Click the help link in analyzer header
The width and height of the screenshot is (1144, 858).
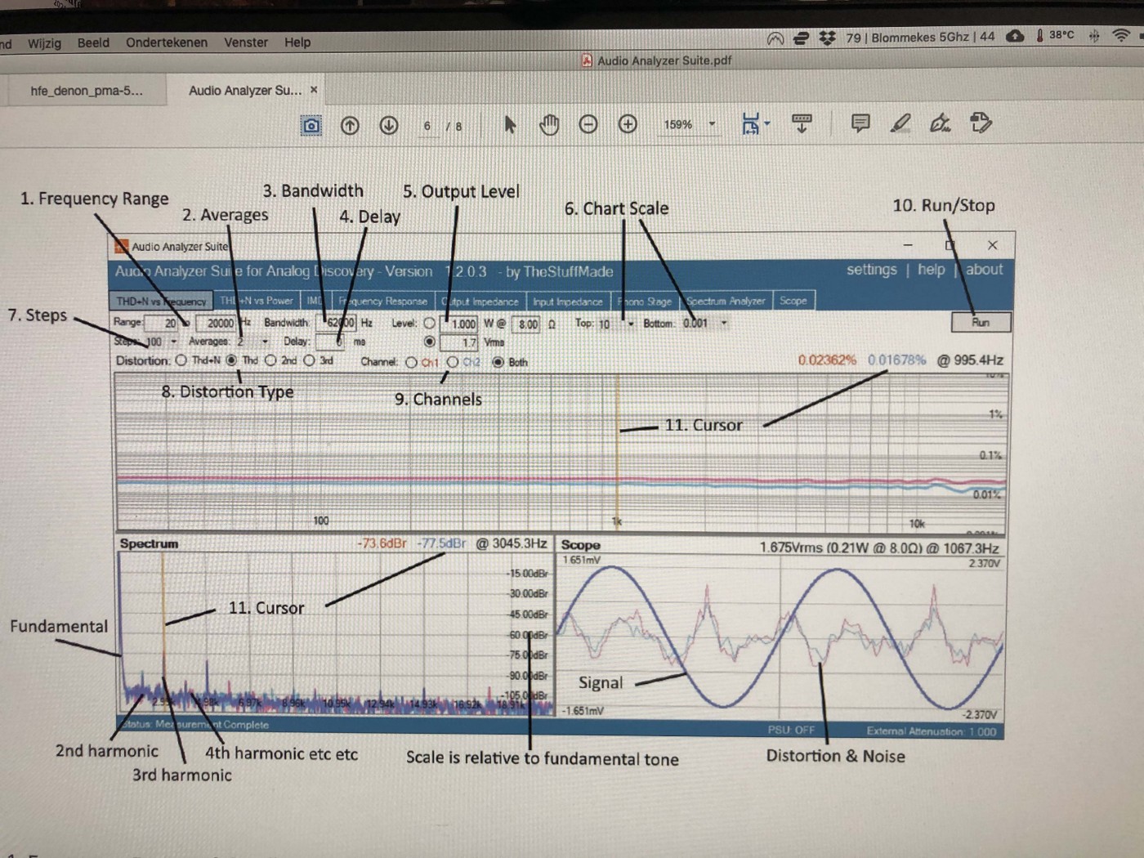tap(931, 270)
